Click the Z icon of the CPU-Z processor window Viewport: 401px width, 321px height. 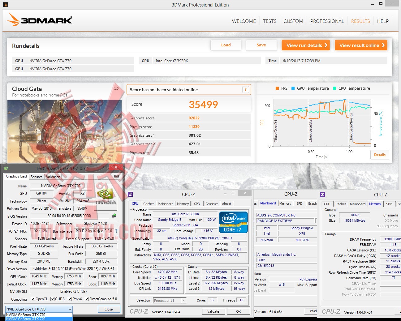[x=130, y=194]
